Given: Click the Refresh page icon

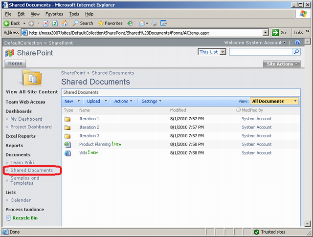Looking at the screenshot, I should pyautogui.click(x=55, y=23).
